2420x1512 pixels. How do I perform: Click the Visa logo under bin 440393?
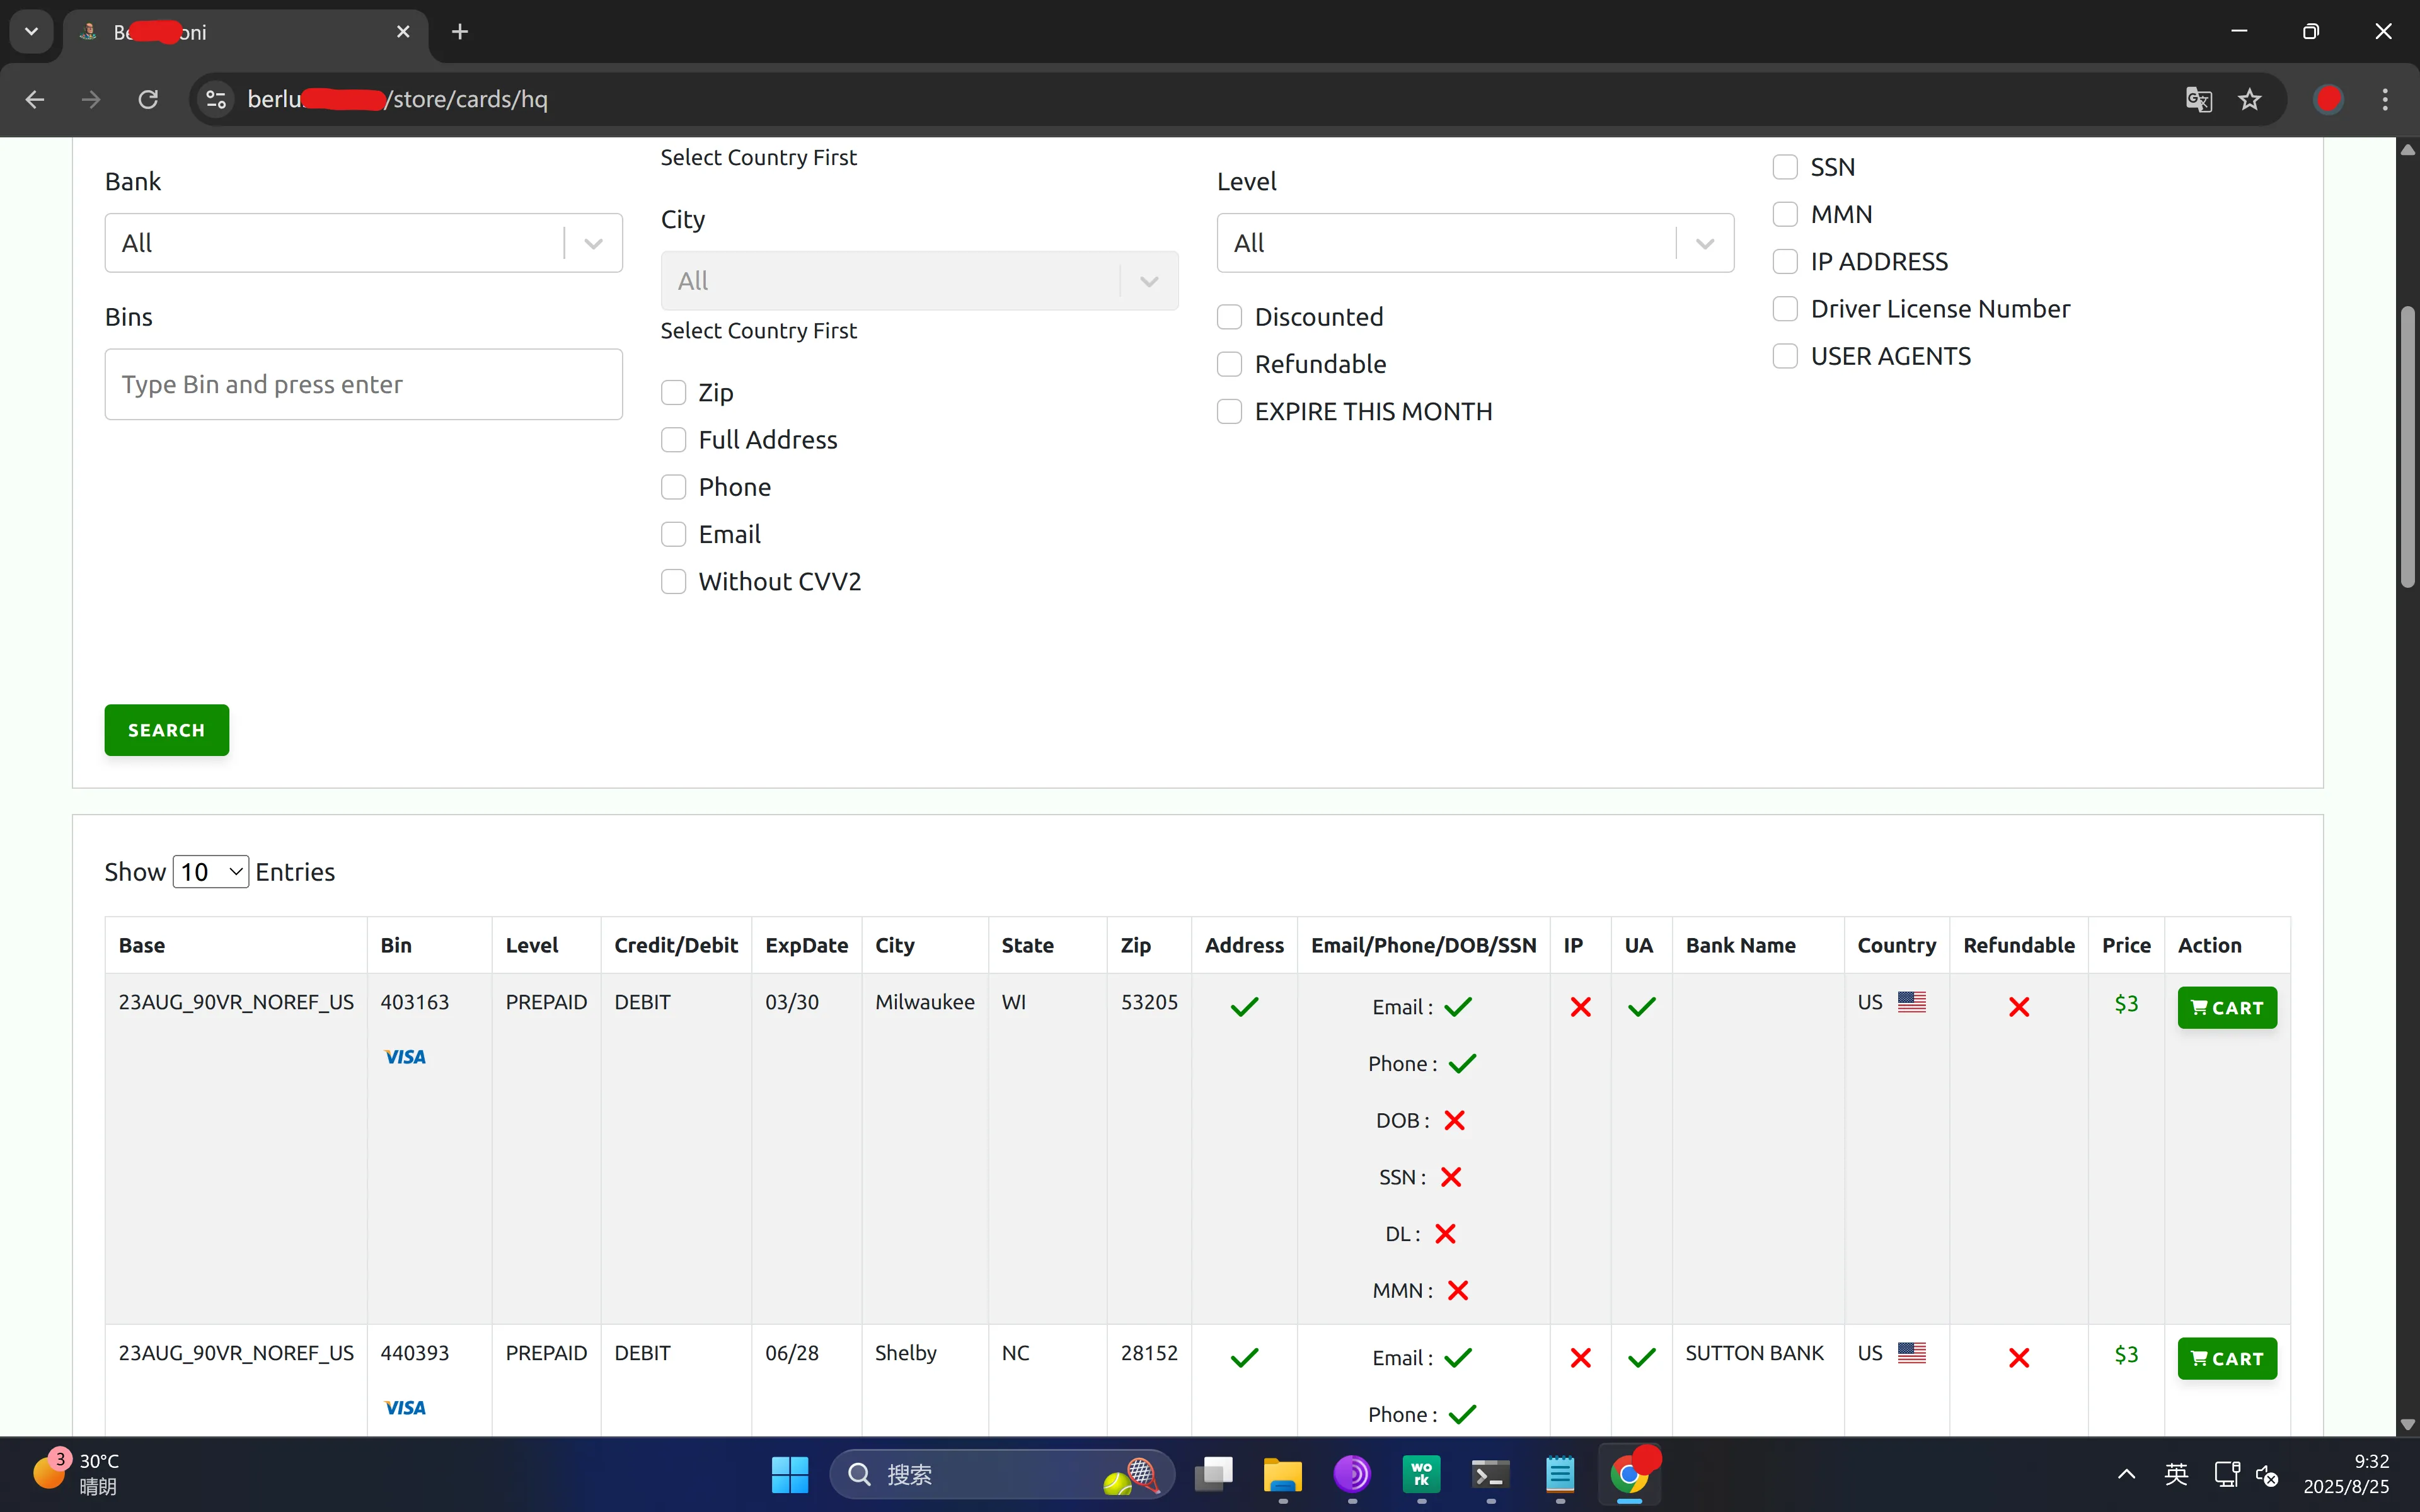pos(405,1408)
